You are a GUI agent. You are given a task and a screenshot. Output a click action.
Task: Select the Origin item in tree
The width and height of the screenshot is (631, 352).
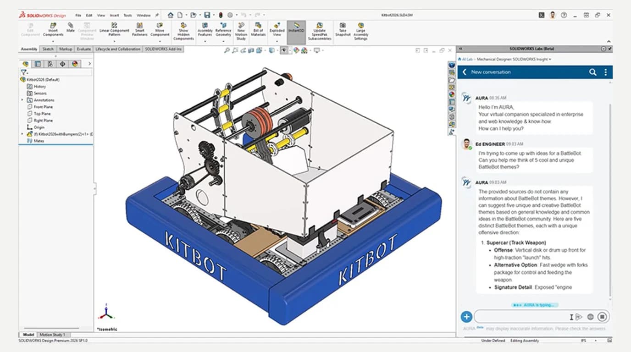pos(35,127)
